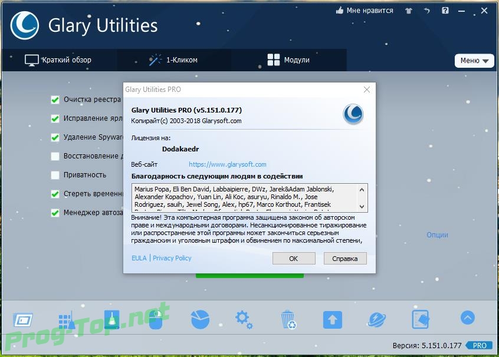Open the EULA link
The image size is (499, 357).
(139, 258)
